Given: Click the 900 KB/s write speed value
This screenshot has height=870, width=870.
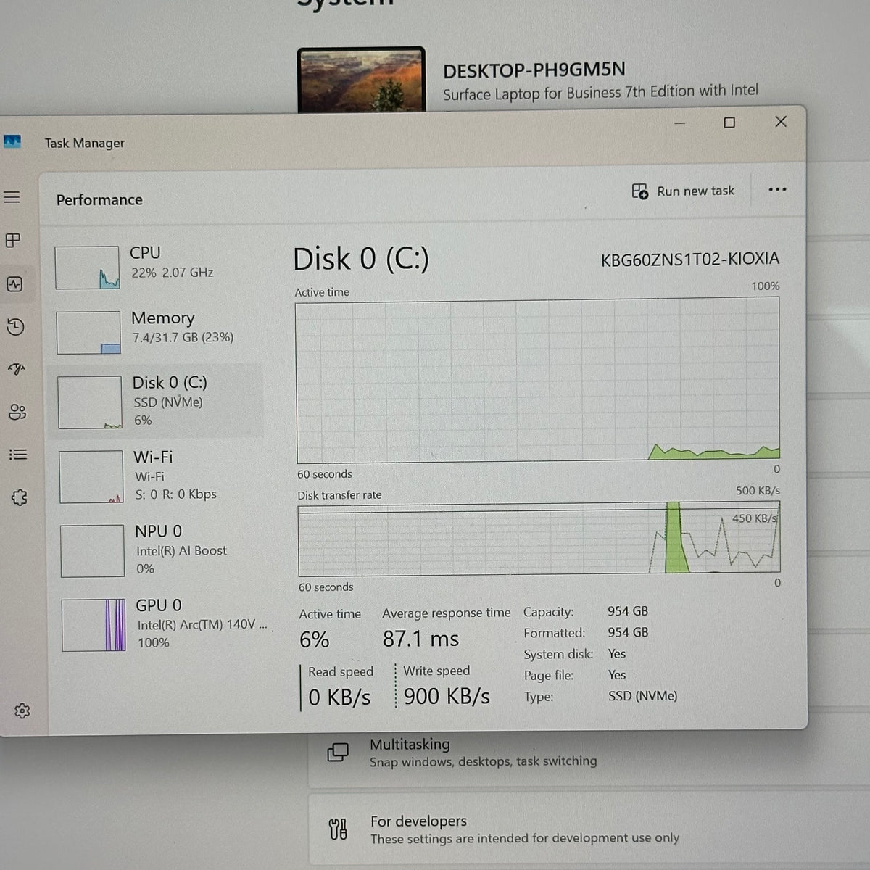Looking at the screenshot, I should [x=447, y=696].
